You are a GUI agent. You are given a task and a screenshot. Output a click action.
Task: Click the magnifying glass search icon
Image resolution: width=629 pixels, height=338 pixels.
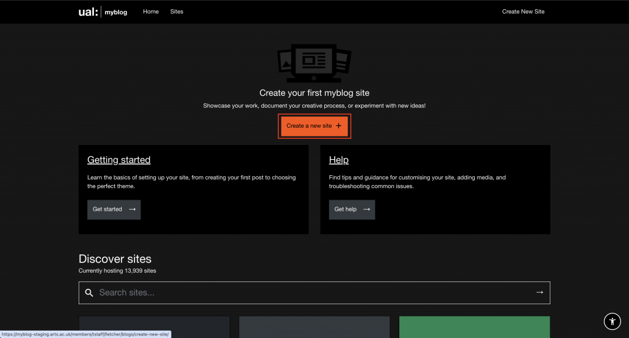pos(89,293)
